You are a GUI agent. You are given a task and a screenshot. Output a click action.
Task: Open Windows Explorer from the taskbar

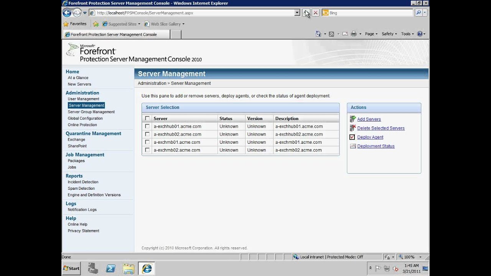point(129,268)
